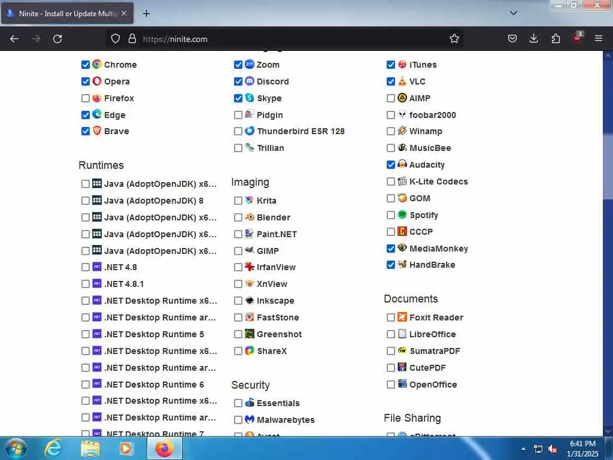The image size is (613, 460).
Task: Click the Chrome app icon
Action: [x=97, y=64]
